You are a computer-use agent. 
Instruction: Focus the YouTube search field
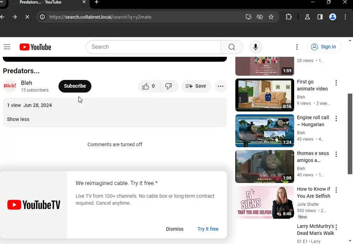point(153,47)
